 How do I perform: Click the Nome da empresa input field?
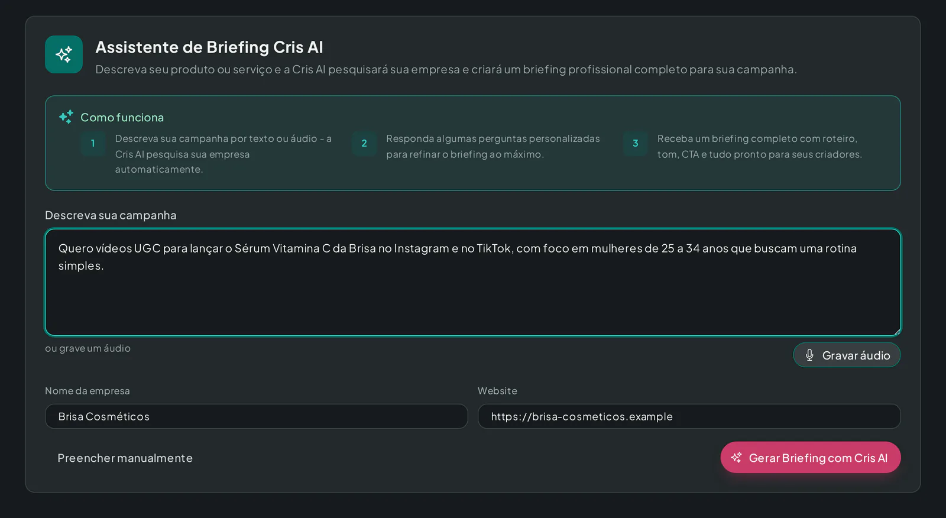coord(257,416)
